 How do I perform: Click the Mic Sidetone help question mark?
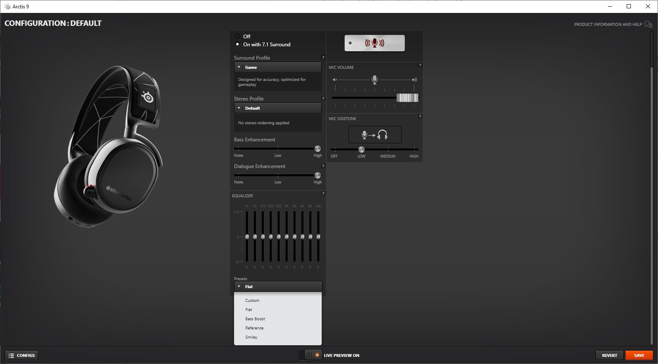click(x=420, y=116)
